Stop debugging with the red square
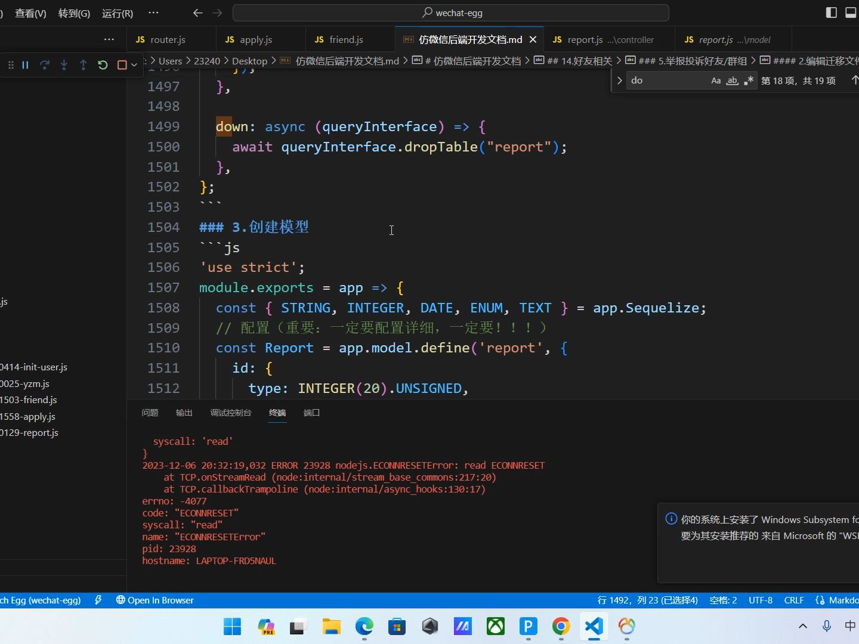Viewport: 859px width, 644px height. pos(122,65)
